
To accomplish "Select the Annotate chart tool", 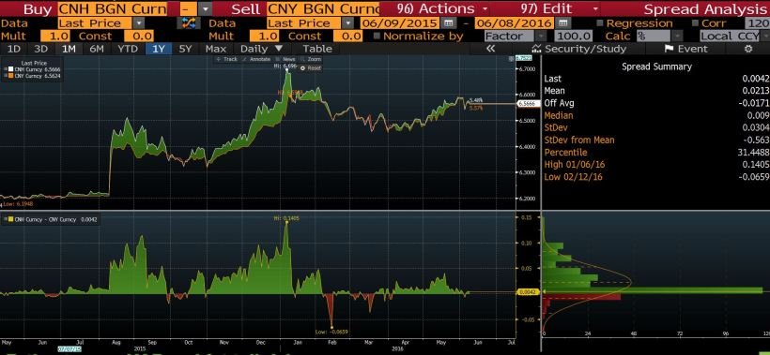I will (x=257, y=59).
